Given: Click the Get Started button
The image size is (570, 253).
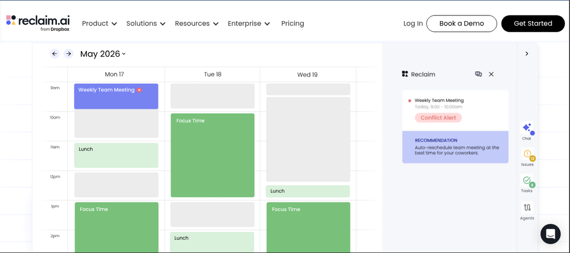Looking at the screenshot, I should tap(533, 23).
